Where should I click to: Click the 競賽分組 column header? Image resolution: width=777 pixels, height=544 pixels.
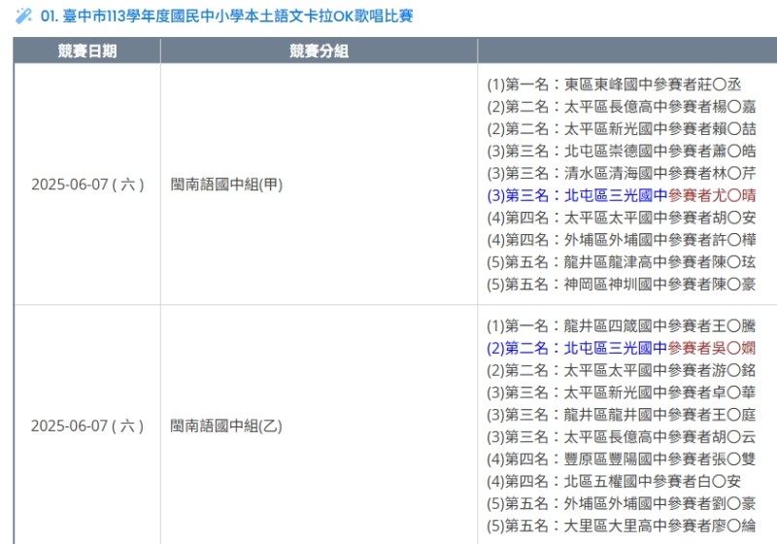pyautogui.click(x=319, y=51)
